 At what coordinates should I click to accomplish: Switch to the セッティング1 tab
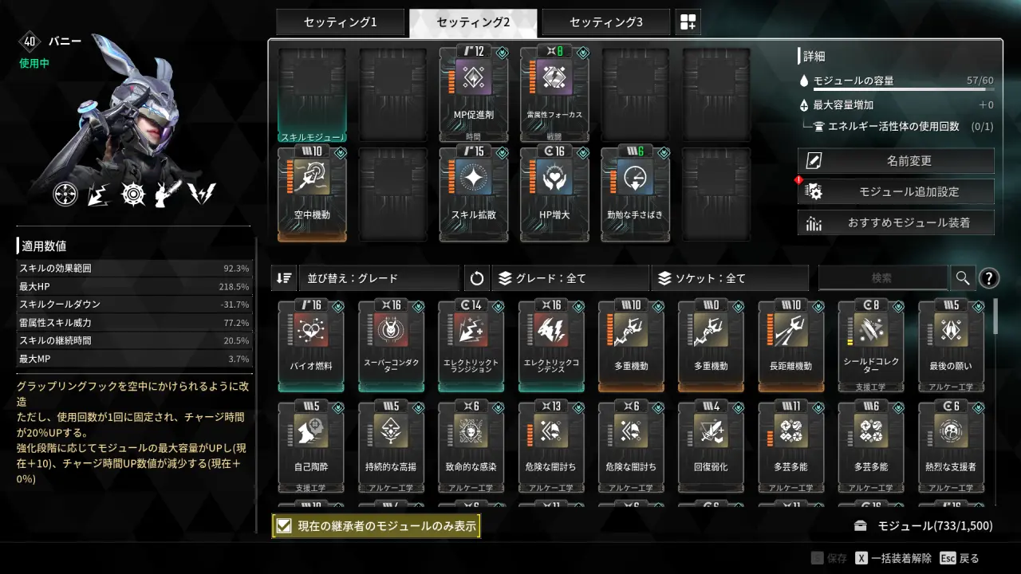click(x=341, y=22)
